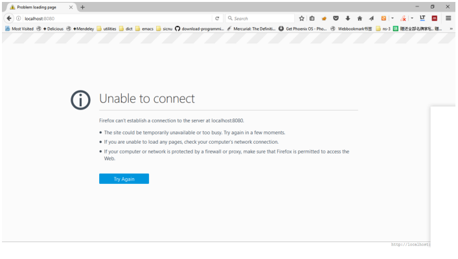Open a new tab with plus button
This screenshot has height=259, width=458.
[x=83, y=7]
